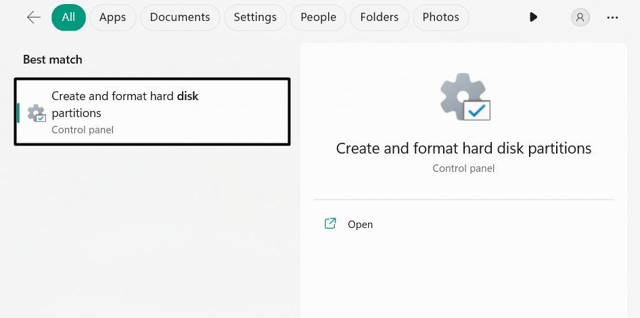Switch to the Photos filter tab
The height and width of the screenshot is (318, 640).
pos(440,18)
